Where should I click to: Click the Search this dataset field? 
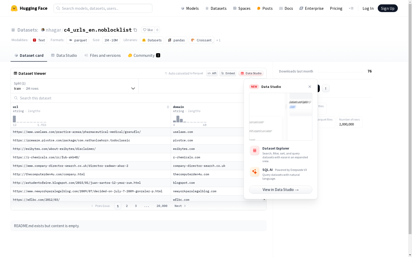(x=127, y=98)
